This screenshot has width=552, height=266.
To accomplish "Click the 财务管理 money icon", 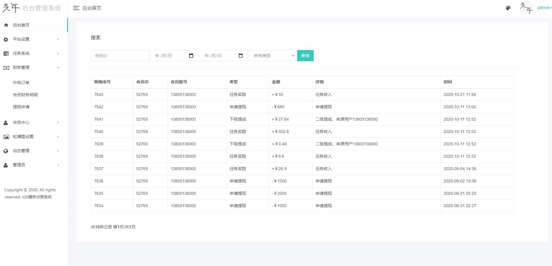I will pyautogui.click(x=6, y=68).
